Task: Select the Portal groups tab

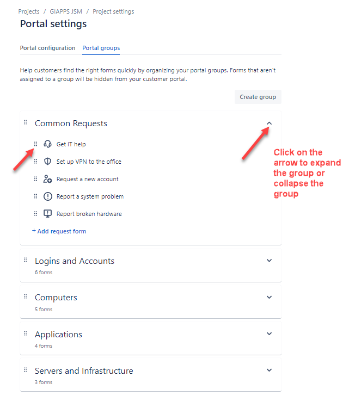Action: coord(101,48)
